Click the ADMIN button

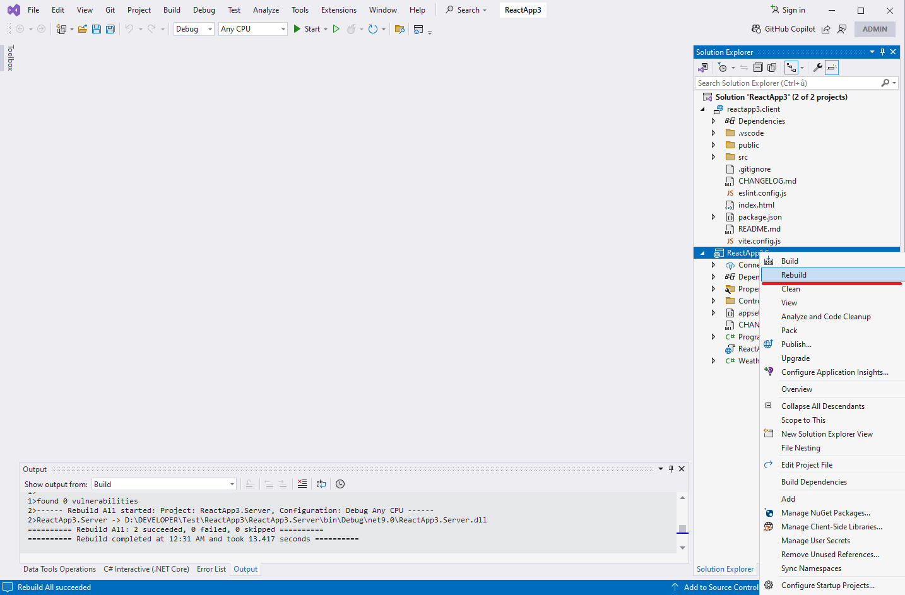[x=875, y=29]
